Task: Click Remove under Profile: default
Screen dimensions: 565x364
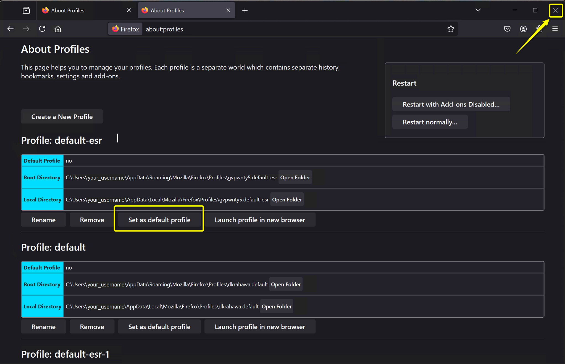Action: click(92, 326)
